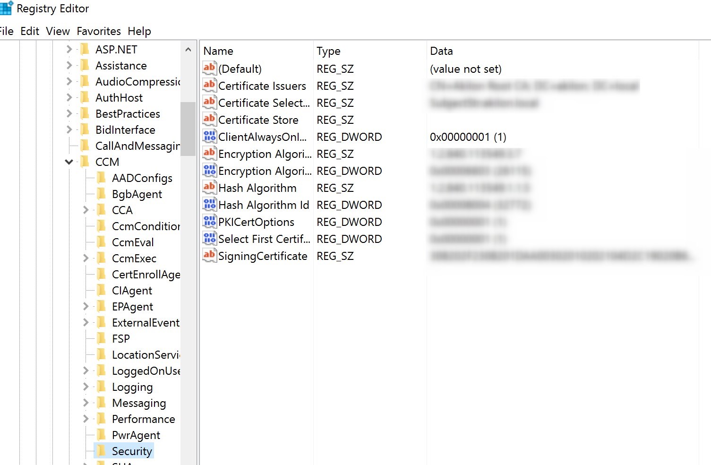Open the Favorites menu
Viewport: 711px width, 465px height.
coord(99,31)
